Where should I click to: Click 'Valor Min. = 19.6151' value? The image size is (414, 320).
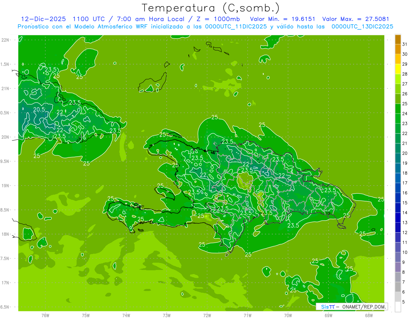click(283, 19)
